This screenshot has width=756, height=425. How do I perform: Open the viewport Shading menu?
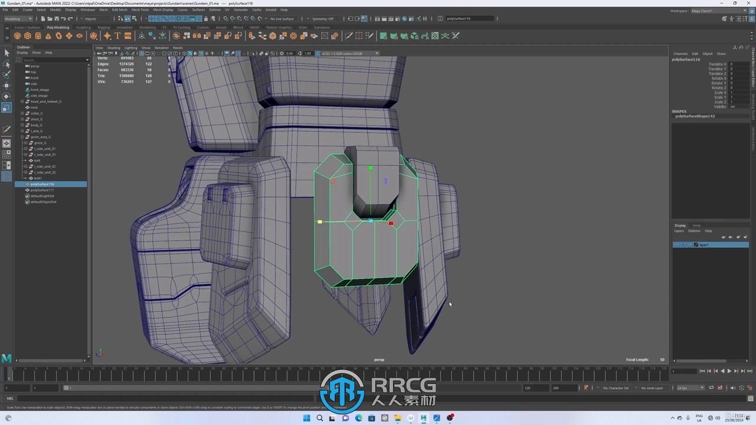(113, 48)
